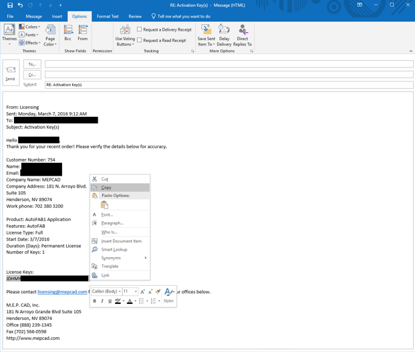Open the Page Color menu
The width and height of the screenshot is (415, 352).
pyautogui.click(x=50, y=35)
